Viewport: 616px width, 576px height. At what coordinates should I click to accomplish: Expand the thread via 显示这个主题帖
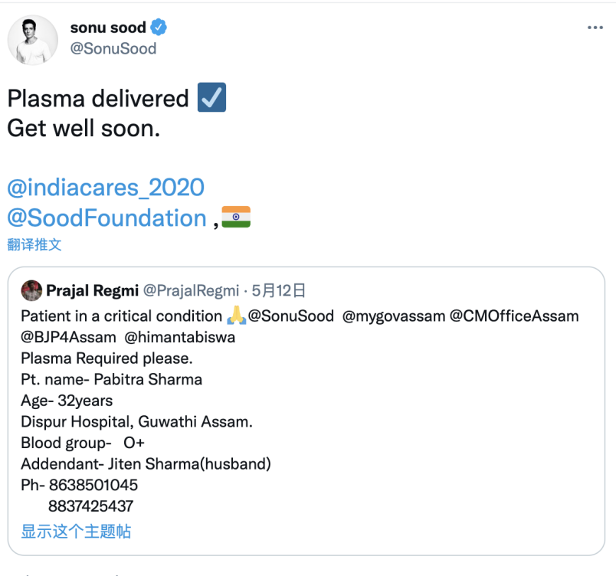[x=76, y=531]
